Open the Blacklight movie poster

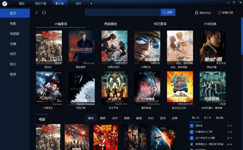[82, 47]
